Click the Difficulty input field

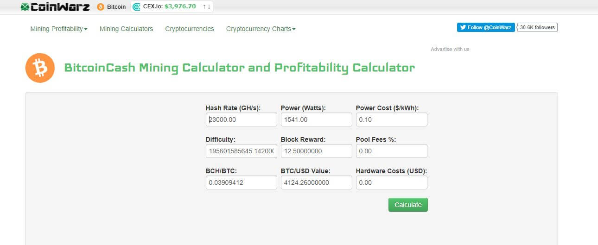coord(242,151)
